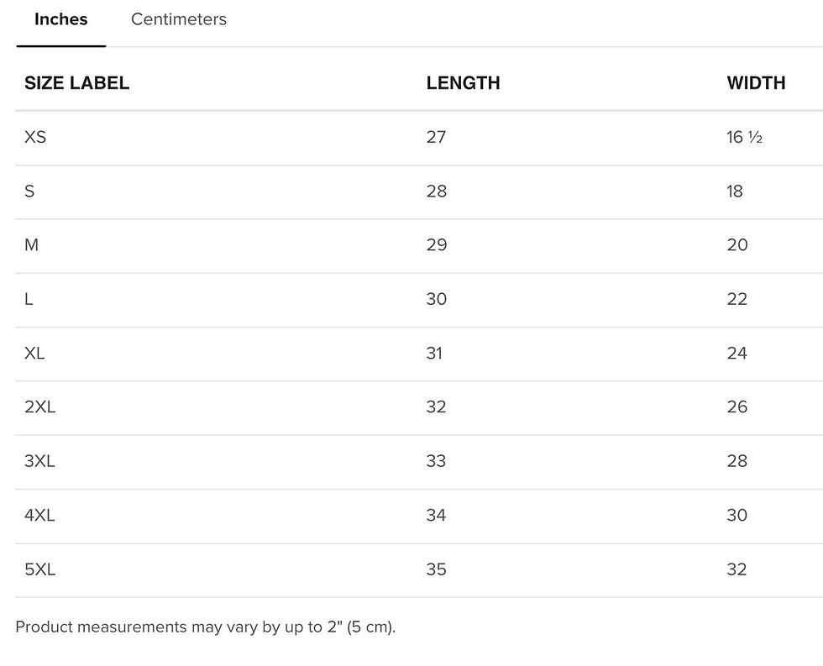
Task: Click the S size row label
Action: (x=29, y=191)
